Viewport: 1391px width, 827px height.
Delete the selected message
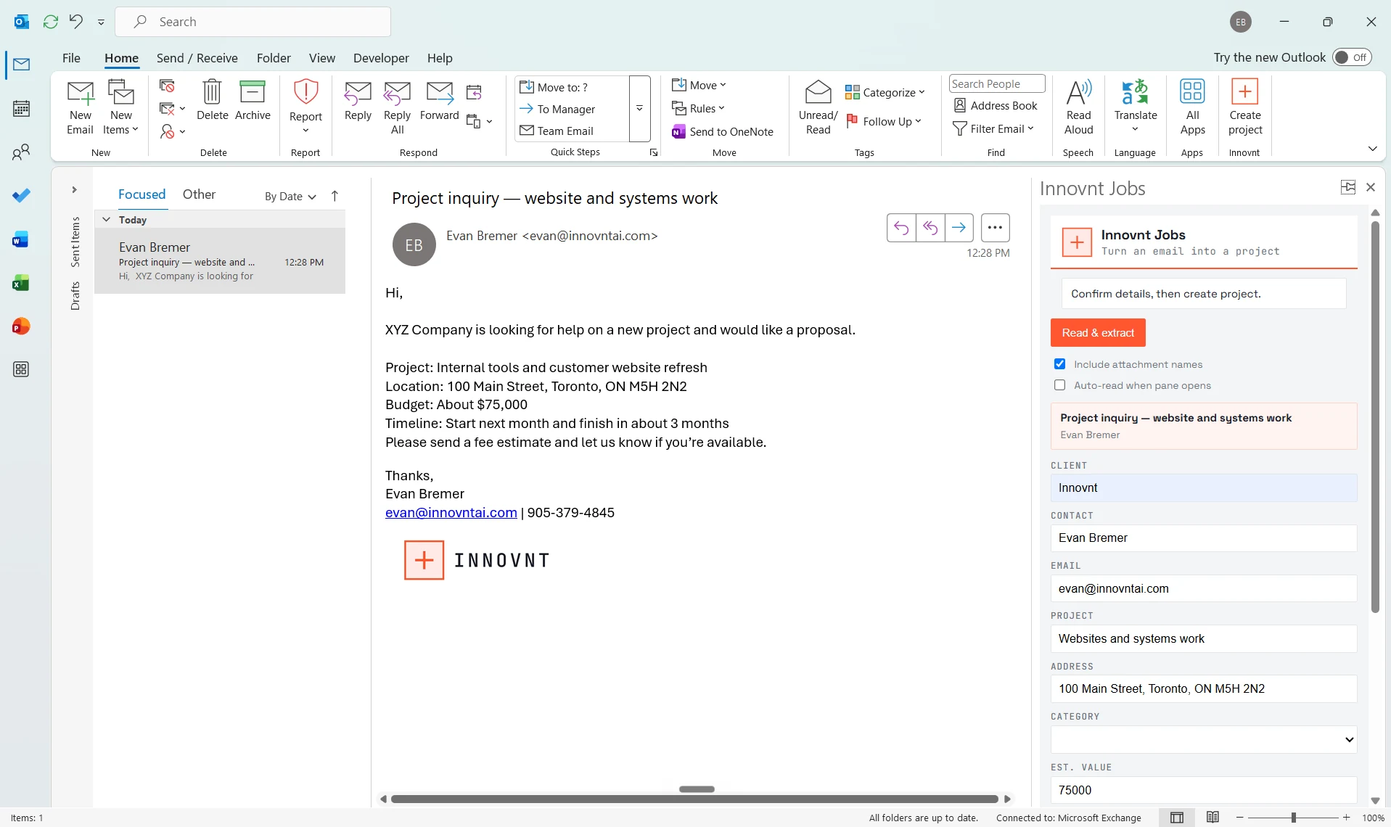pos(212,101)
